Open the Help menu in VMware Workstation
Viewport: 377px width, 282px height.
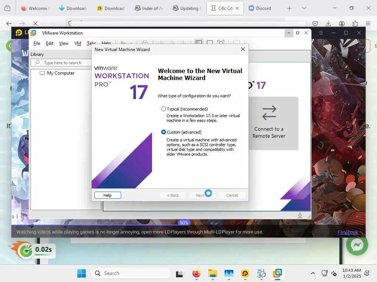106,43
